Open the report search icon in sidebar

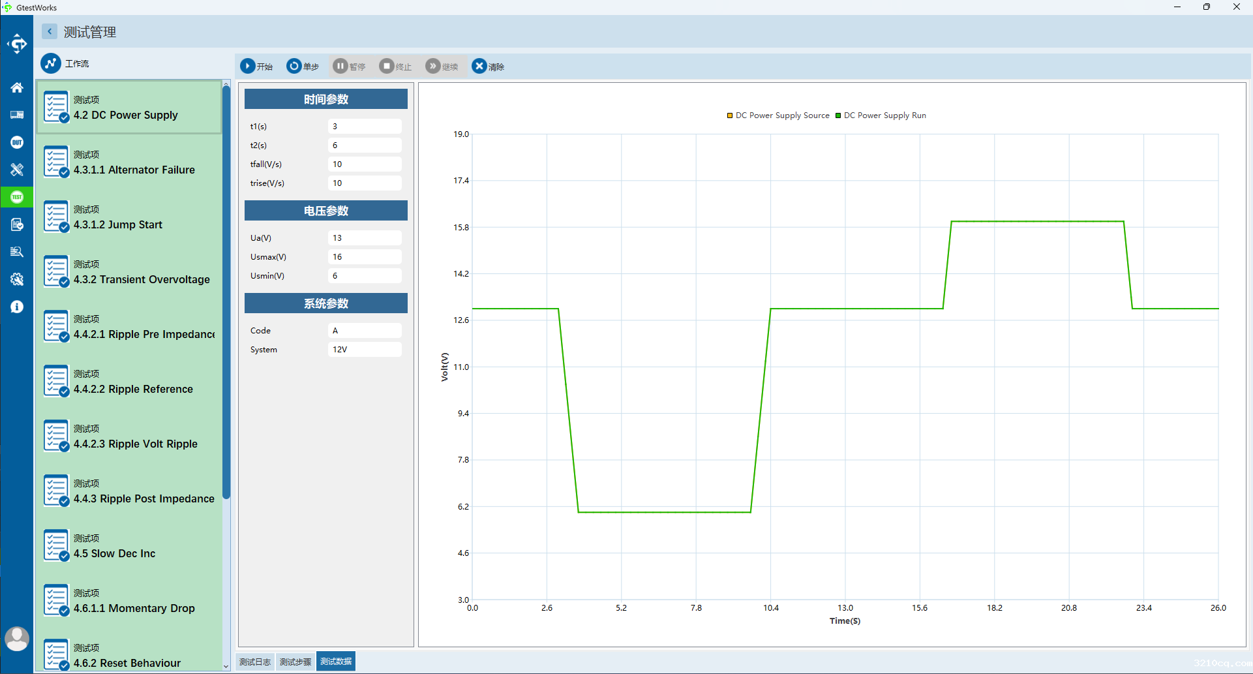point(17,252)
